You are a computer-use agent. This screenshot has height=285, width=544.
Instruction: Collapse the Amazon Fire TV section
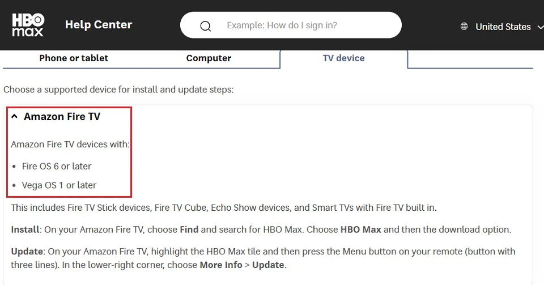coord(14,117)
